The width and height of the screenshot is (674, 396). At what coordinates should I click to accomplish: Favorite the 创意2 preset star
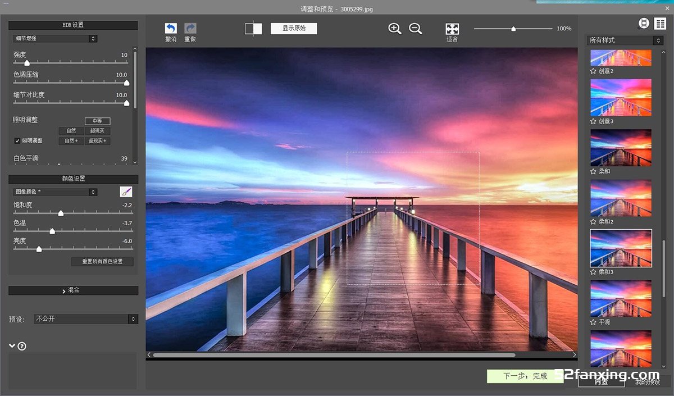[x=593, y=71]
